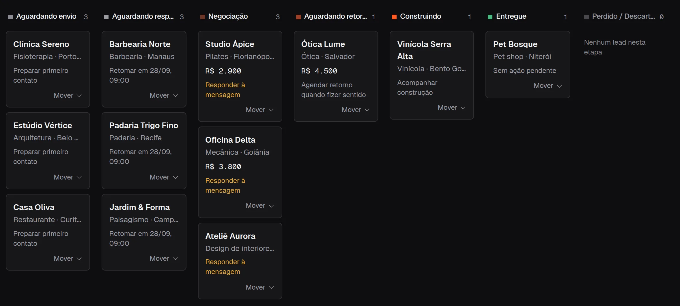Screen dimensions: 680x306
Task: Click gray swatch beside Aguardando resp...
Action: click(x=106, y=17)
